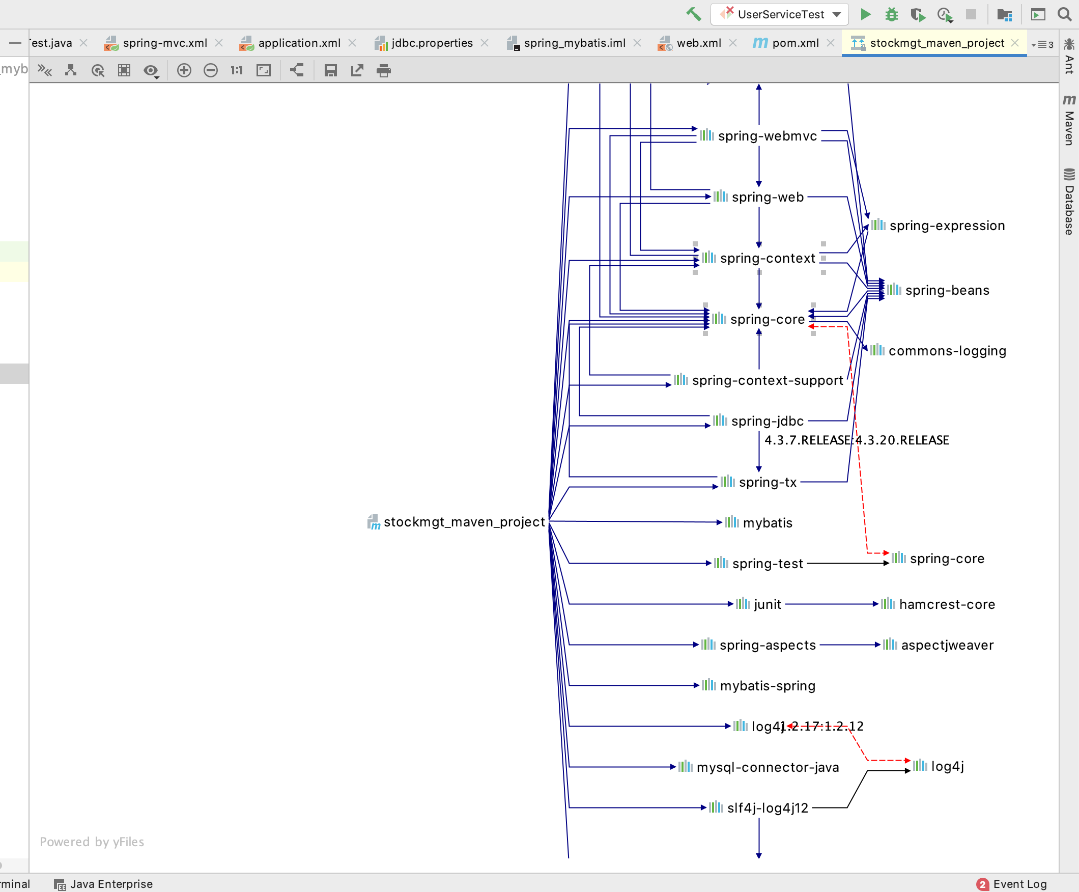Open the Database tool window
The image size is (1079, 892).
coord(1069,202)
